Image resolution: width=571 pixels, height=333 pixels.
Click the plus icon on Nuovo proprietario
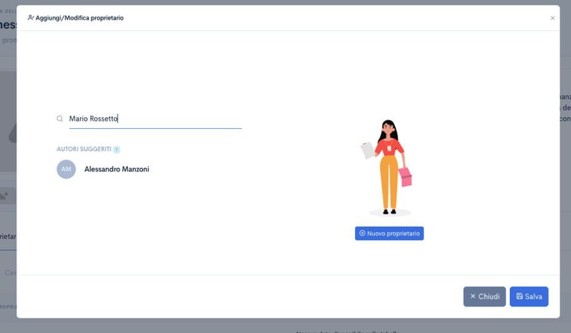click(x=362, y=234)
